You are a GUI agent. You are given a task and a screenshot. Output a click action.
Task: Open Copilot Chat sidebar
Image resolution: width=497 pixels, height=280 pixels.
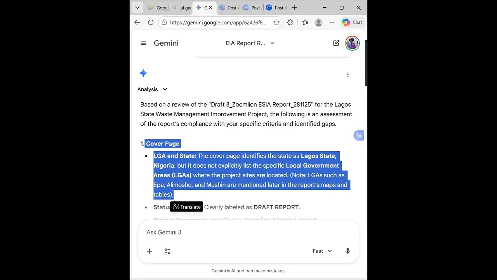coord(352,23)
